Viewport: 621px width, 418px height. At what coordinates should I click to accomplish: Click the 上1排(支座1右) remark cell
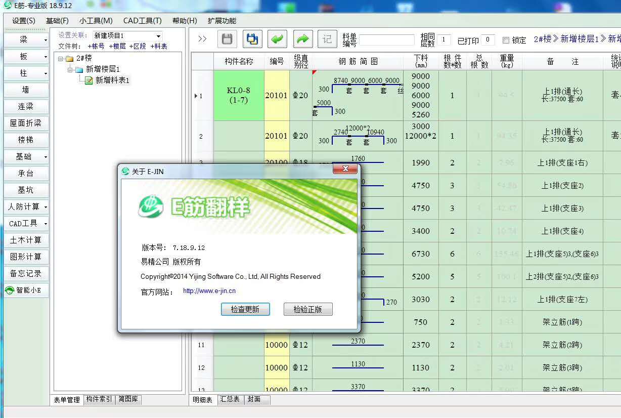[563, 162]
